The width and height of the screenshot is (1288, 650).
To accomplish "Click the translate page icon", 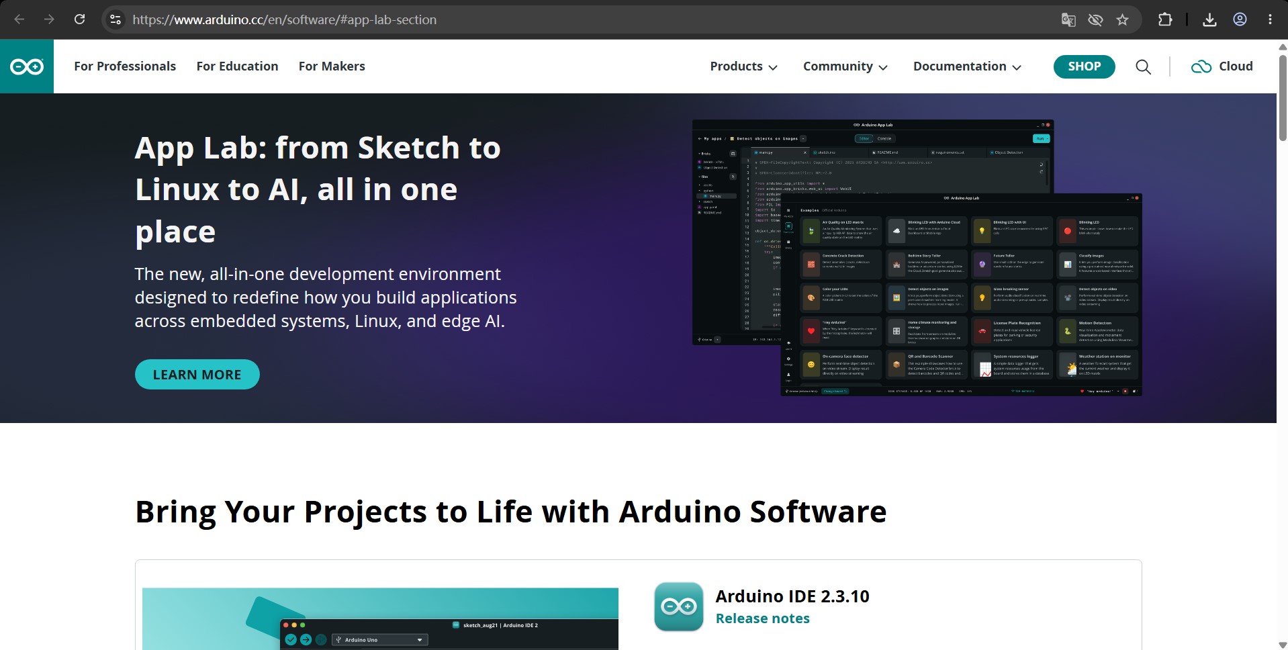I will coord(1068,20).
